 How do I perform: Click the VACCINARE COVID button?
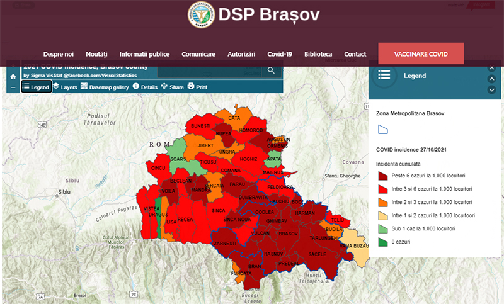click(x=420, y=54)
